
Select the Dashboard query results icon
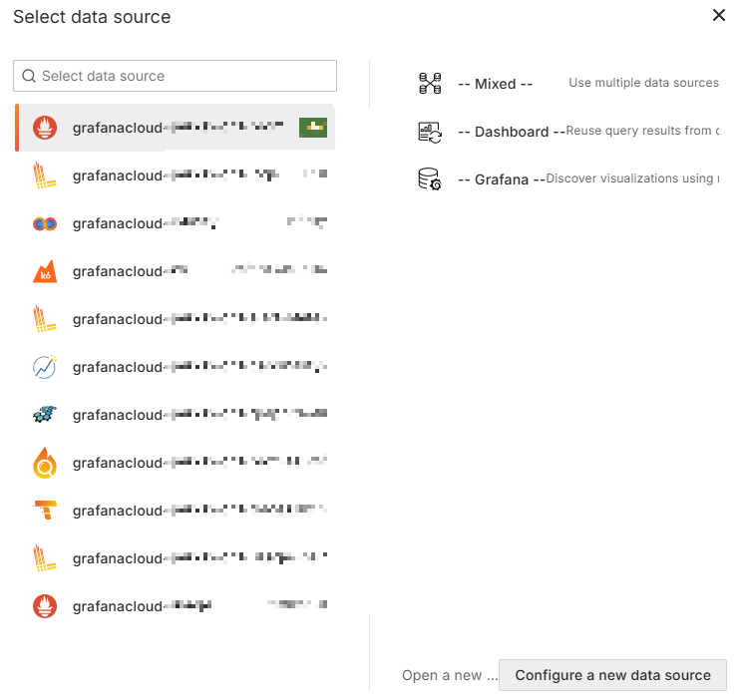point(430,132)
